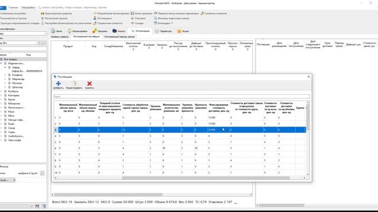Open the Свойс... dropdown in filter panel
Viewport: 378px width, 212px height.
click(x=8, y=180)
